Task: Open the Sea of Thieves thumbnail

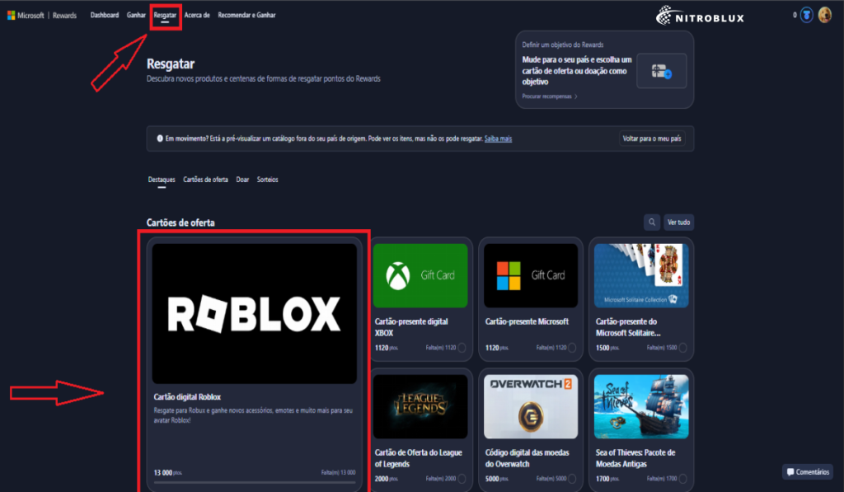Action: [641, 406]
